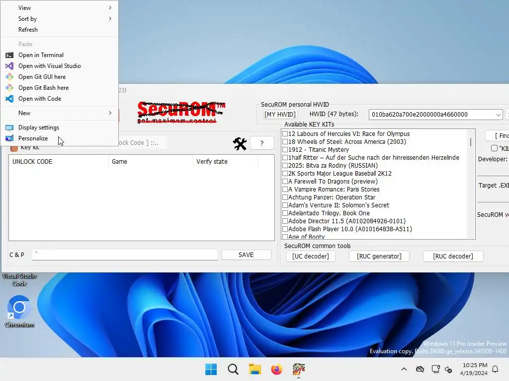Check 1912 - Titanic Mystery
Screen dimensions: 509x381
point(285,150)
